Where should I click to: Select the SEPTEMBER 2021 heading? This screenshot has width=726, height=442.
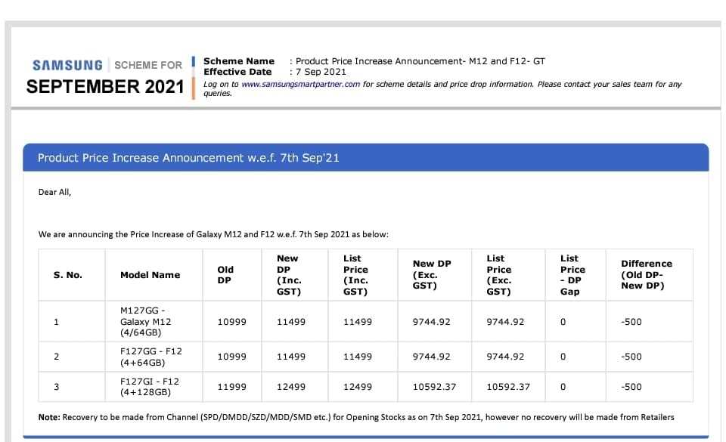tap(105, 86)
